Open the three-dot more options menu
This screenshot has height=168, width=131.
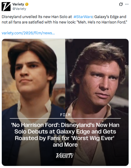[x=127, y=4]
